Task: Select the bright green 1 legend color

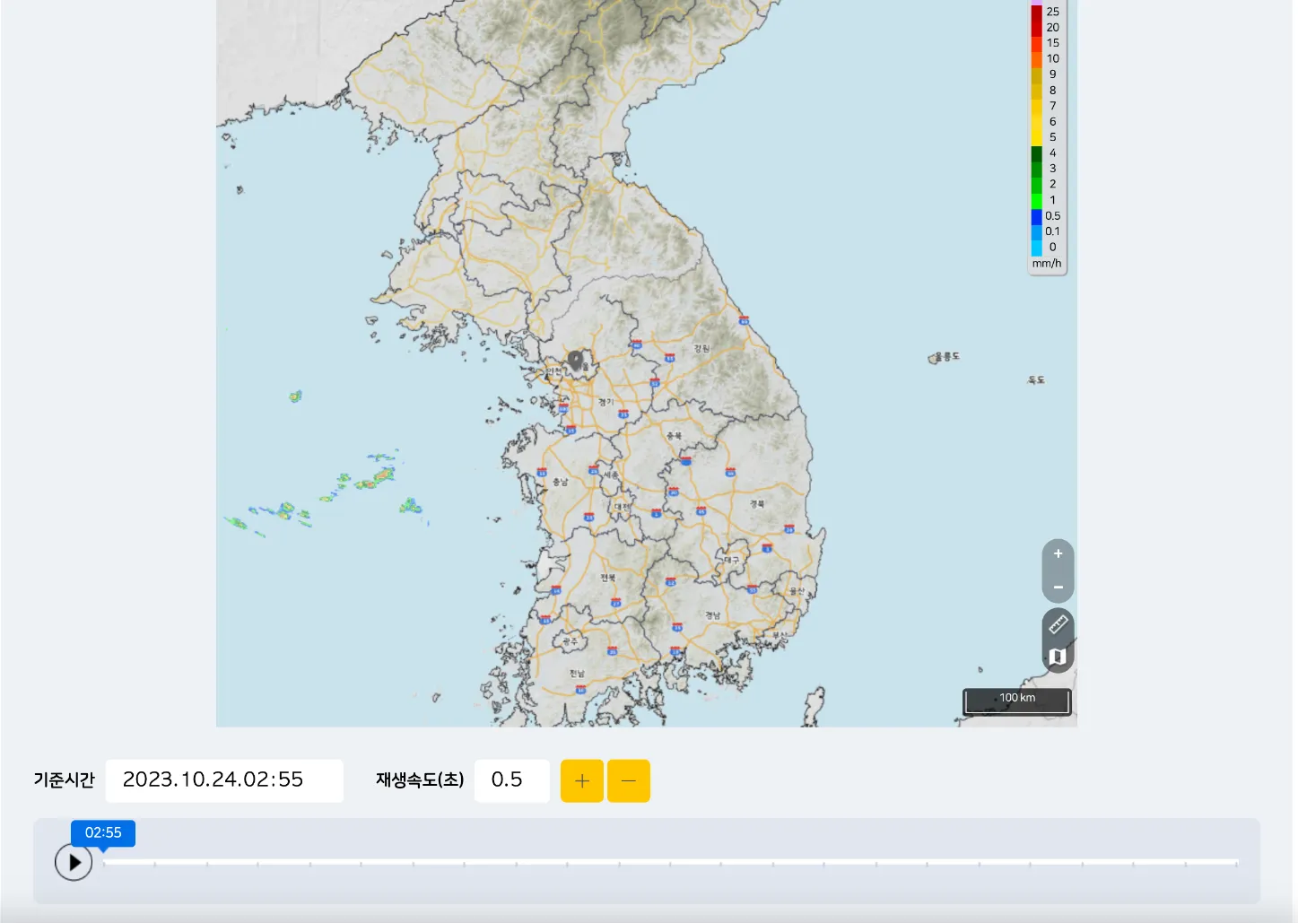Action: (1036, 201)
